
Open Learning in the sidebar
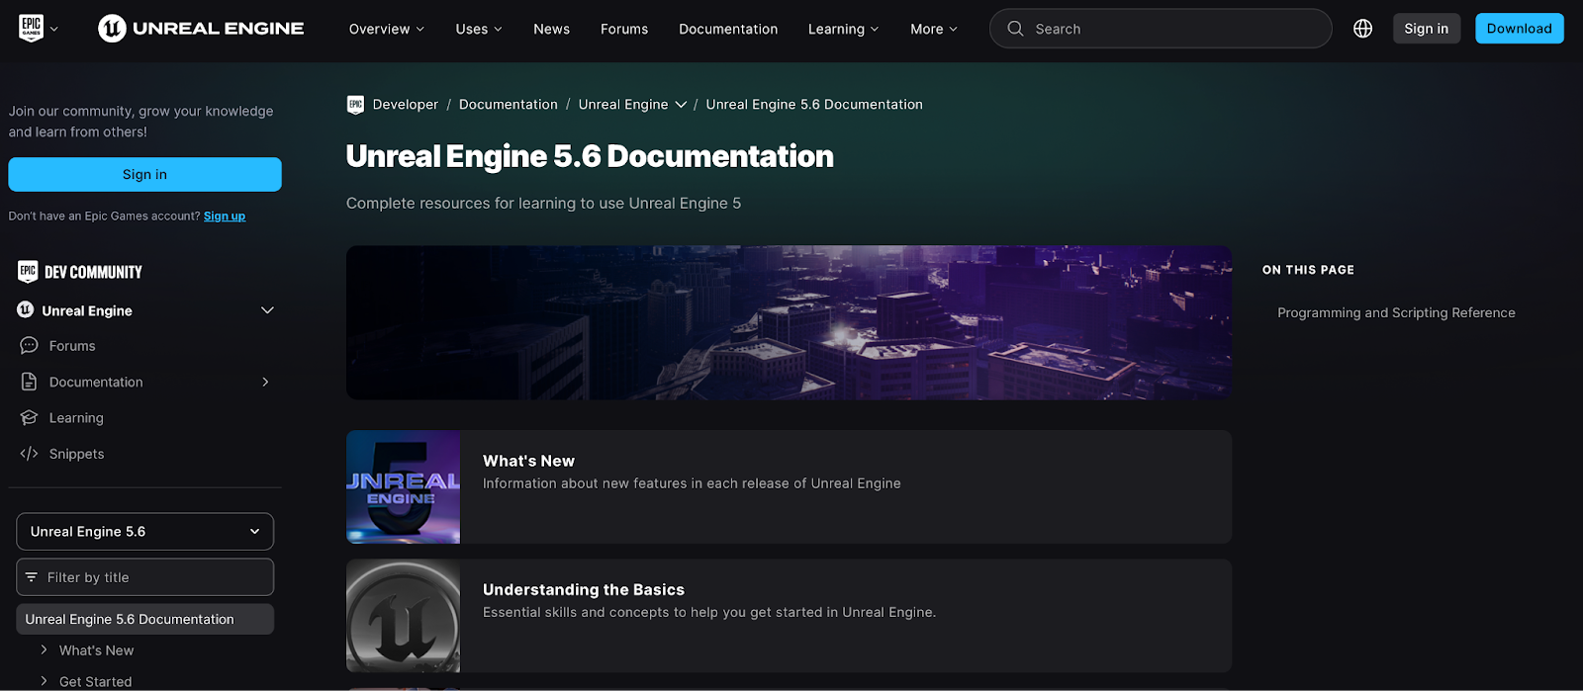(76, 418)
